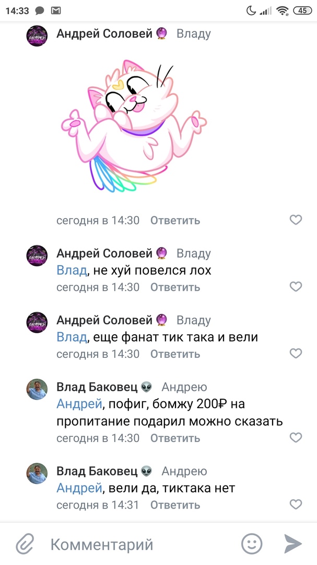Image resolution: width=317 pixels, height=565 pixels.
Task: Tap the unicorn cat sticker image
Action: click(134, 126)
